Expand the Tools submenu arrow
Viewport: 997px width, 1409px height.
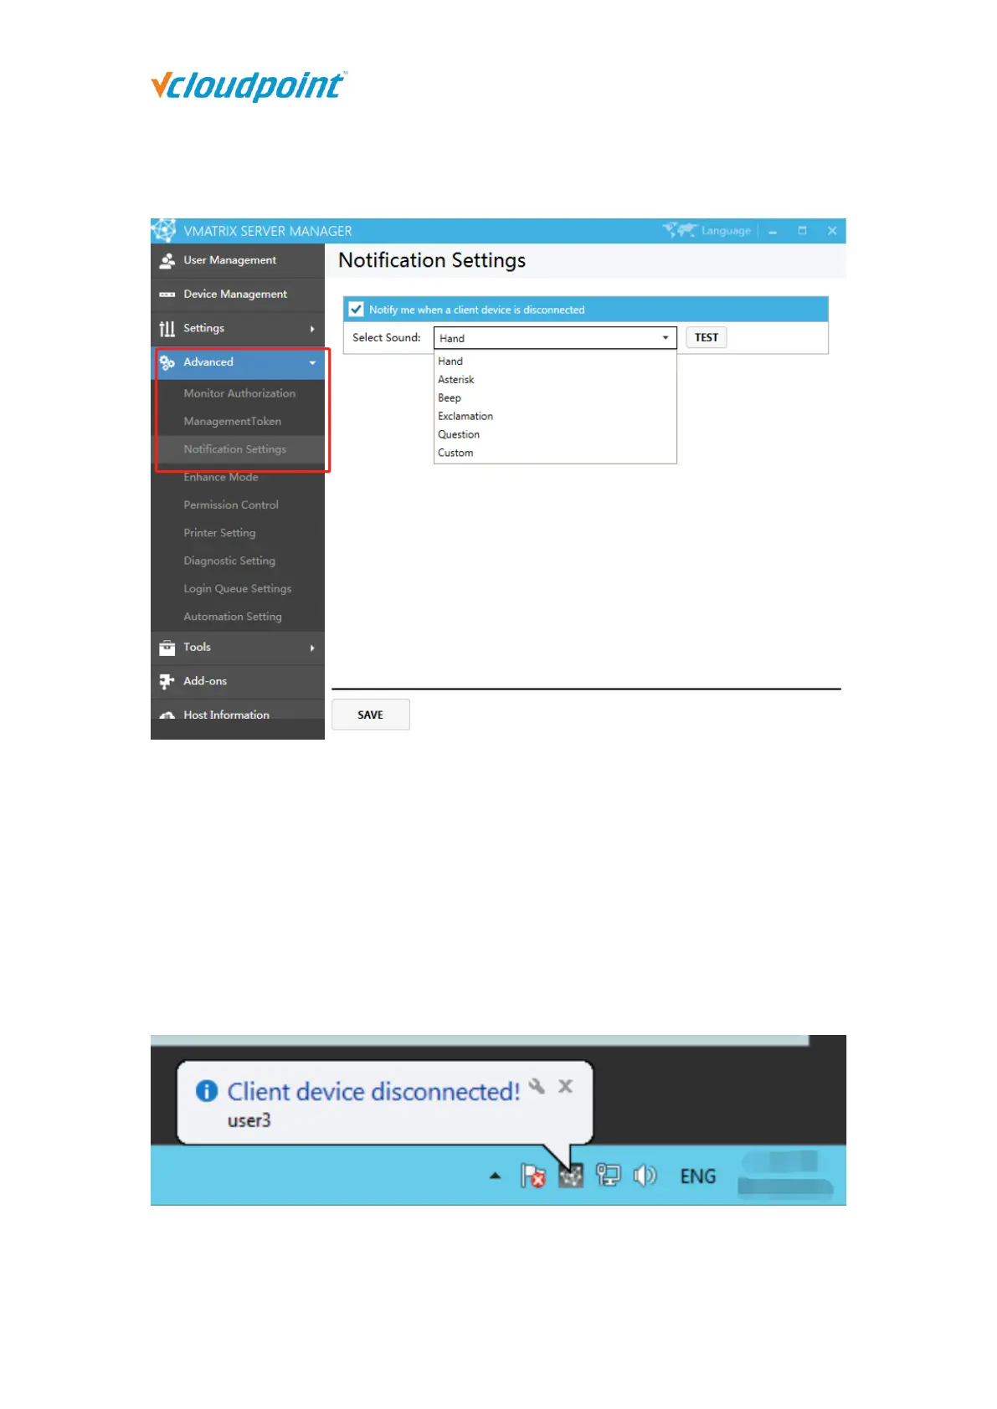312,648
